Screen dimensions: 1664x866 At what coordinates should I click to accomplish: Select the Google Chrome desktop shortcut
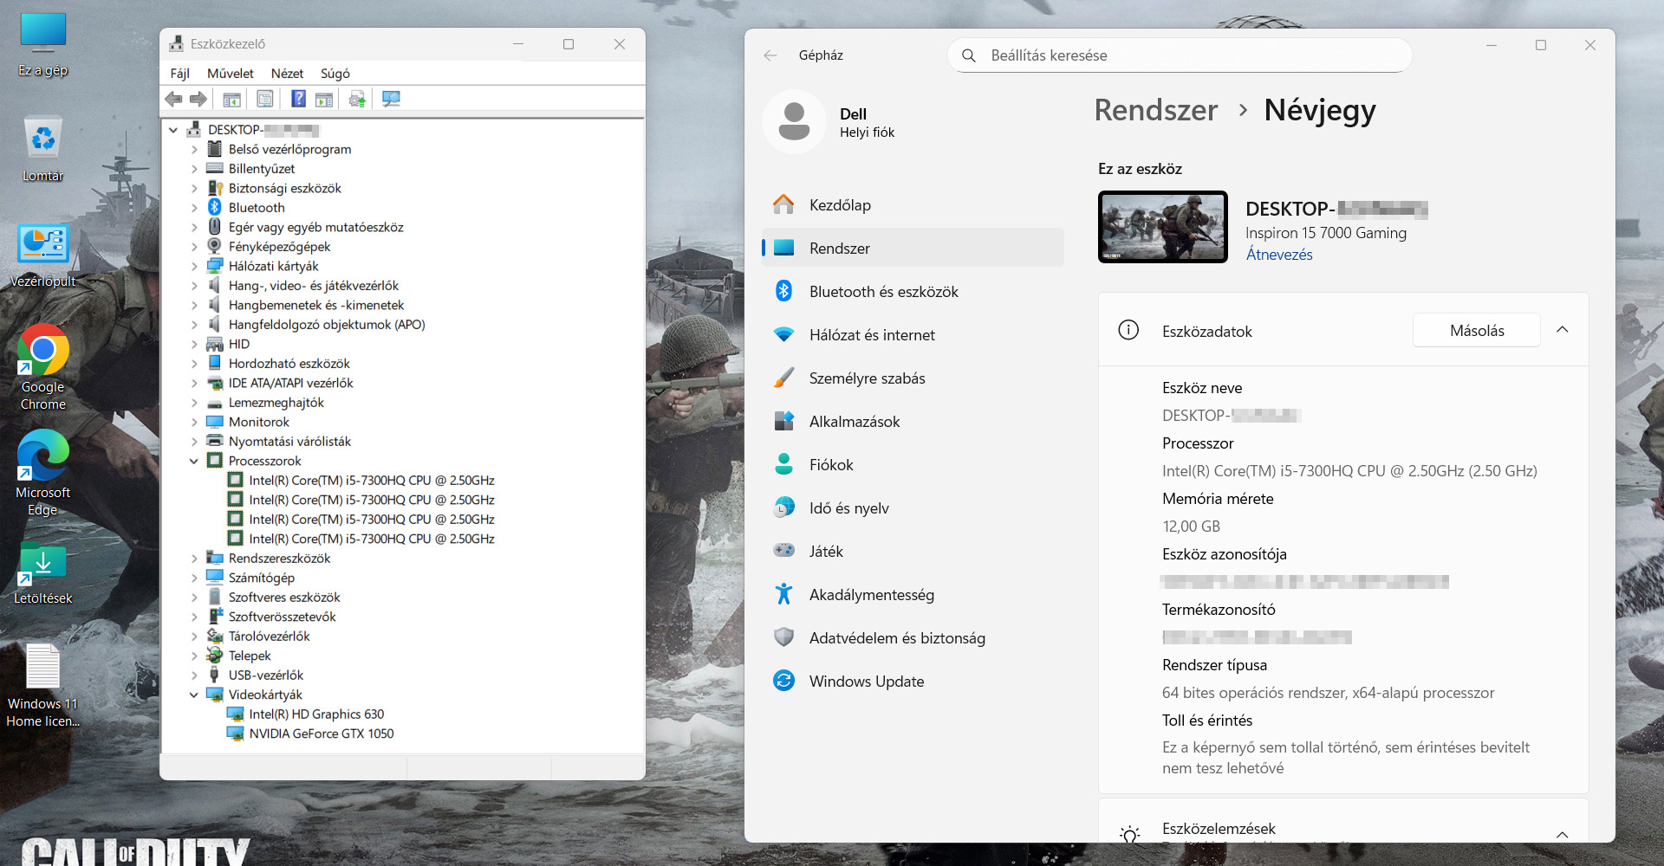[42, 367]
